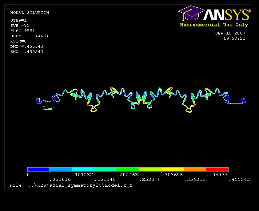Click the SUB =75 label

(20, 26)
